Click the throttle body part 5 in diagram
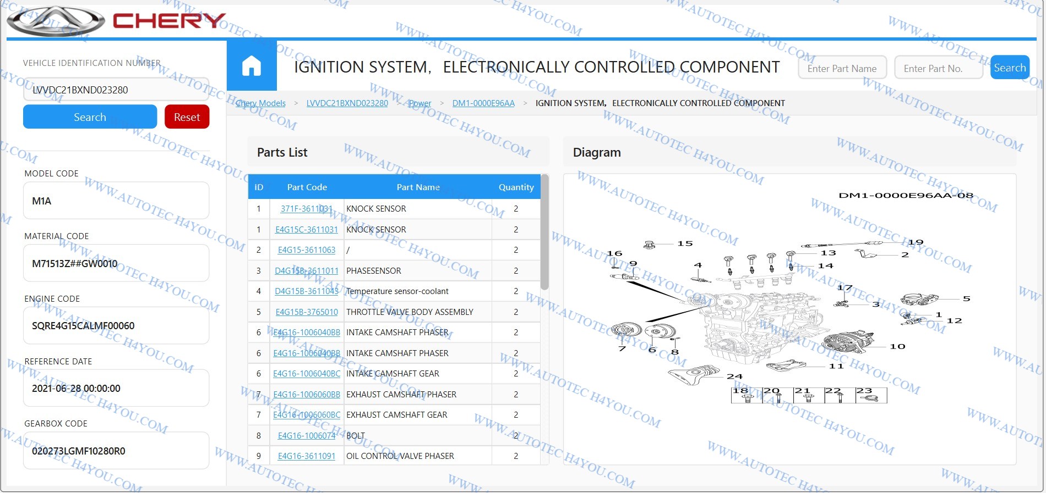This screenshot has height=493, width=1046. (919, 299)
